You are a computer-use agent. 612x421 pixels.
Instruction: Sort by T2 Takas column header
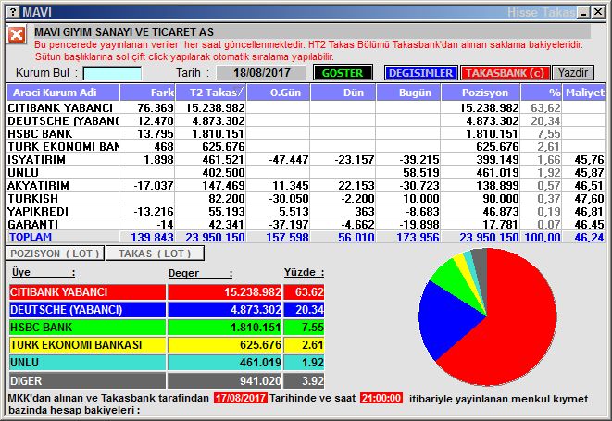coord(211,93)
